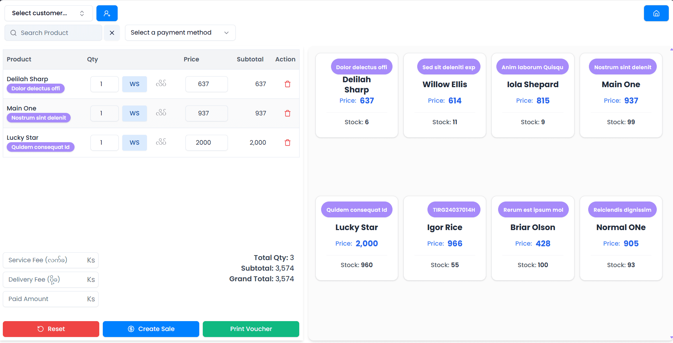Toggle WS pricing for Lucky Star
The height and width of the screenshot is (343, 673).
click(135, 143)
